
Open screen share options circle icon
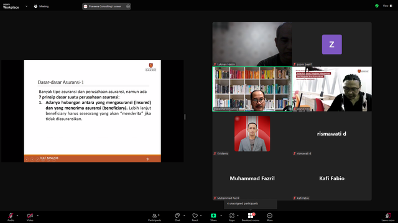[x=128, y=6]
